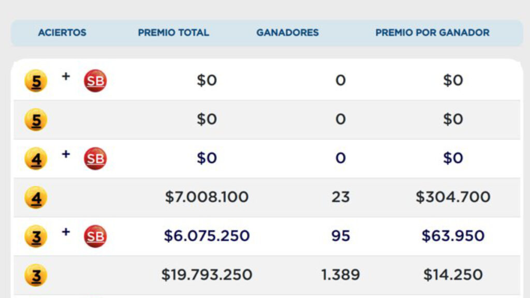Click the $6.075.250 total prize amount
The height and width of the screenshot is (298, 530).
coord(207,236)
